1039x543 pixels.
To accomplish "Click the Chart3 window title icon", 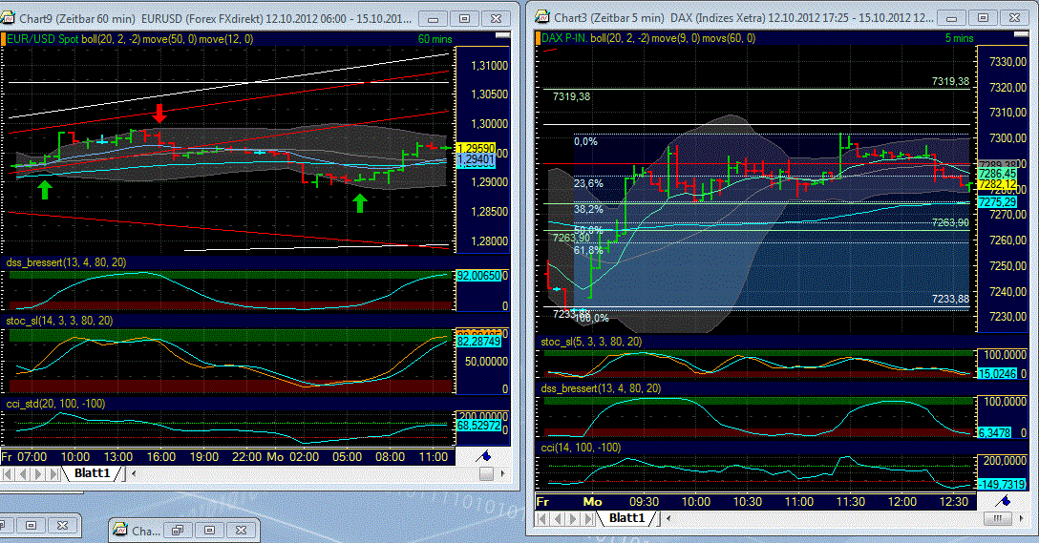I will point(542,17).
